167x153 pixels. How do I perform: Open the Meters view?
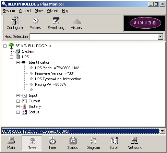coord(35,23)
